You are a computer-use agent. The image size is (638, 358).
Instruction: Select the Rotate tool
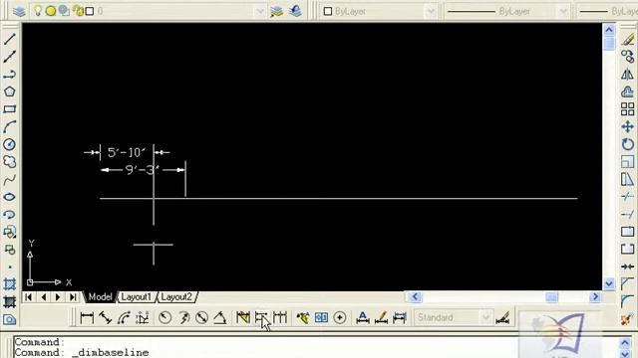click(x=627, y=144)
